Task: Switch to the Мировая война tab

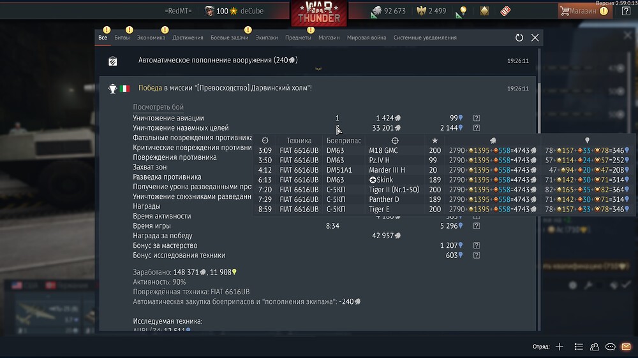Action: (x=366, y=38)
